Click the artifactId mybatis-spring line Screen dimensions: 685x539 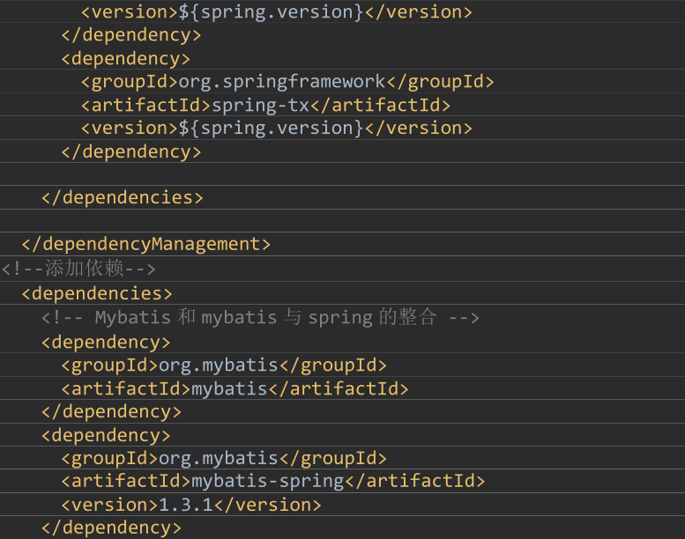(273, 481)
